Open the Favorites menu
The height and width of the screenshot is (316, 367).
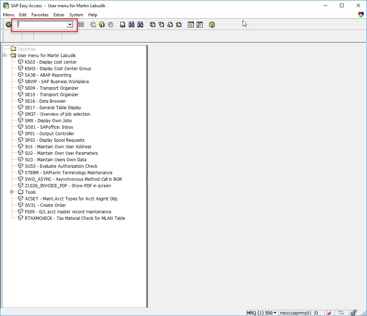(40, 15)
